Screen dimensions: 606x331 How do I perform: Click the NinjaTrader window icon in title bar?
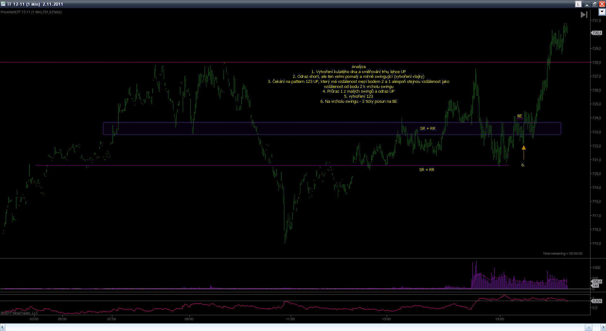click(3, 4)
